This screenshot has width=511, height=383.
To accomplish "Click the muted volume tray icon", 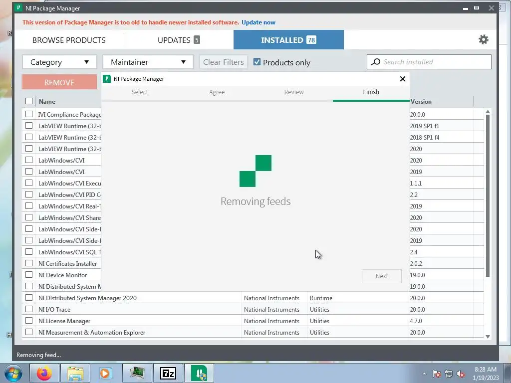I will (x=461, y=374).
